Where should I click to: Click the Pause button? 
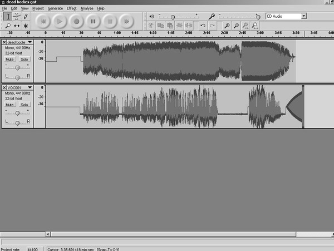(93, 21)
